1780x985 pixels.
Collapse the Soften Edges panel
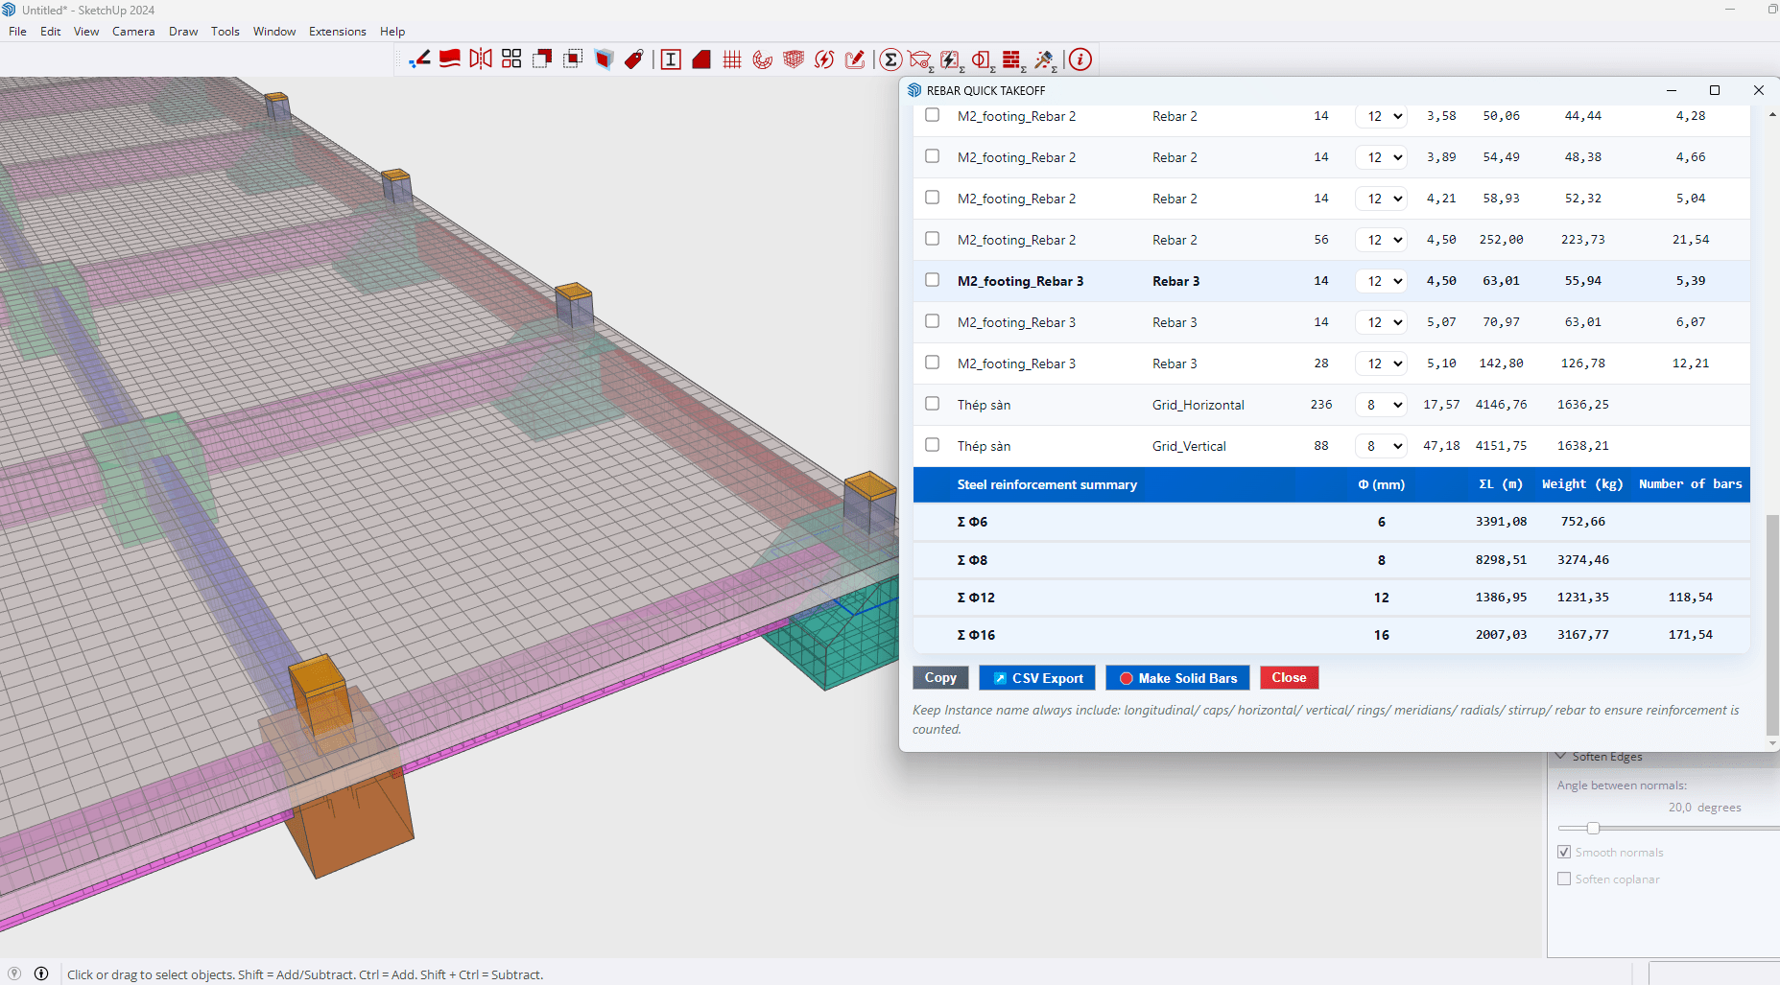(x=1561, y=757)
